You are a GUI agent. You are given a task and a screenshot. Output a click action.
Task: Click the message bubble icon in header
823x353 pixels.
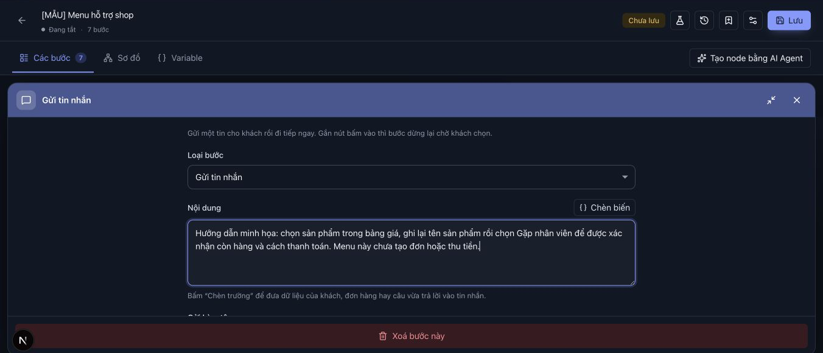tap(26, 100)
